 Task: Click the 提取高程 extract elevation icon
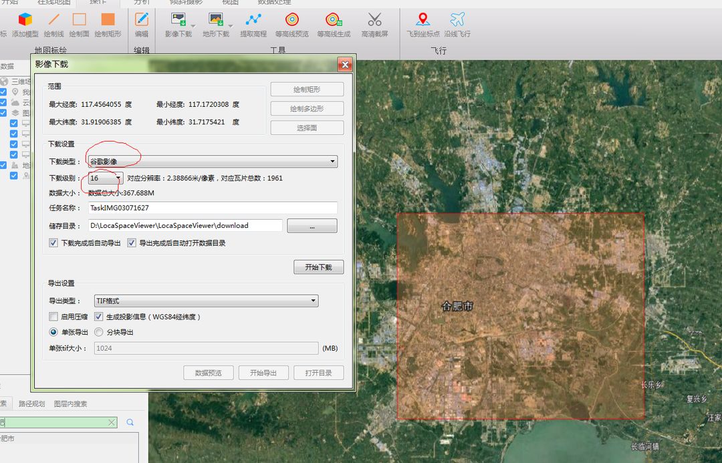(253, 20)
